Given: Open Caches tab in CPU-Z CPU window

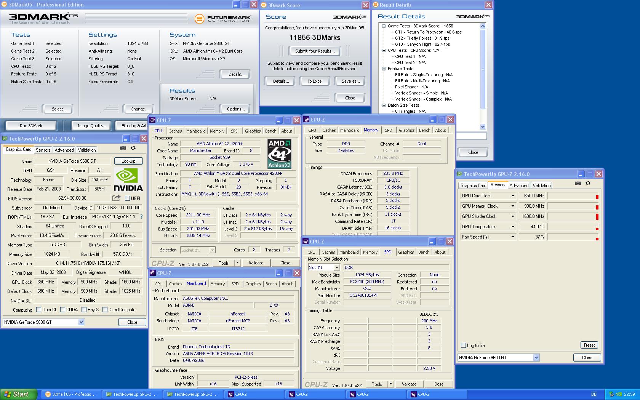Looking at the screenshot, I should 175,131.
